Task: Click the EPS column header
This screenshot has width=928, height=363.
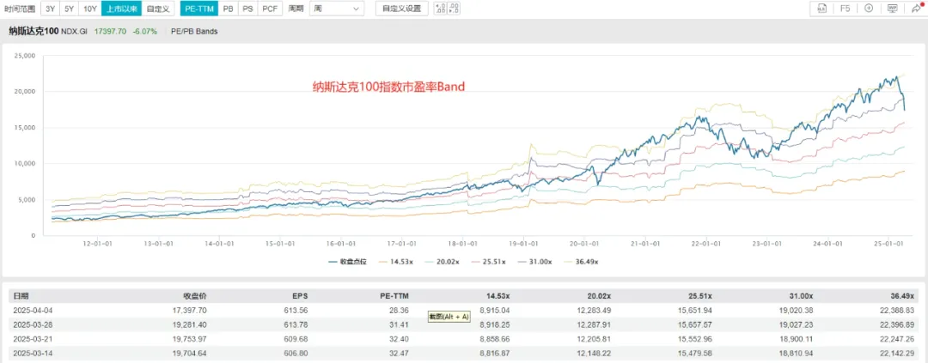Action: click(301, 295)
